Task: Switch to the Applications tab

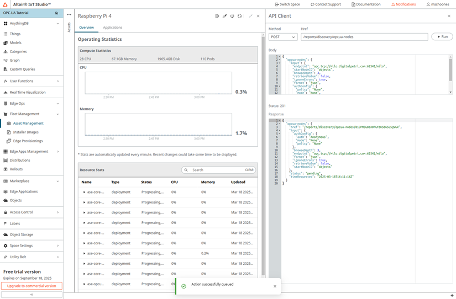Action: pyautogui.click(x=113, y=28)
